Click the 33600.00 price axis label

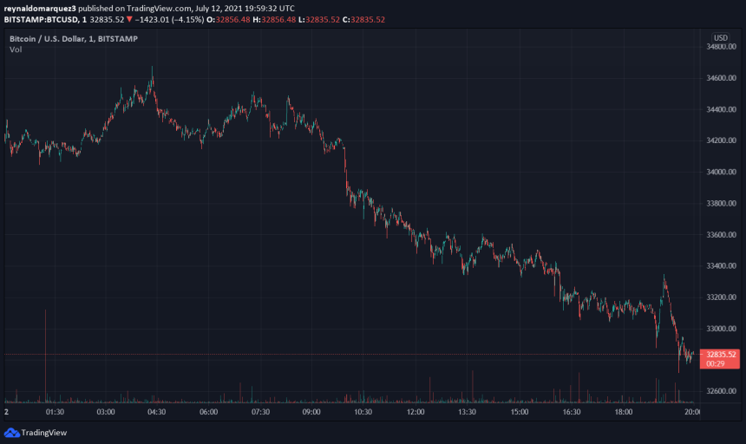[721, 234]
